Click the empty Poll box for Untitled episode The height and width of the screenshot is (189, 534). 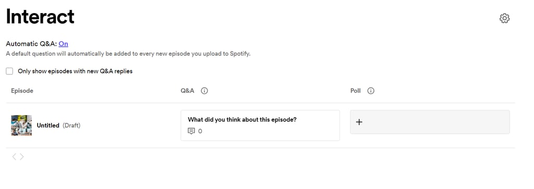(430, 122)
